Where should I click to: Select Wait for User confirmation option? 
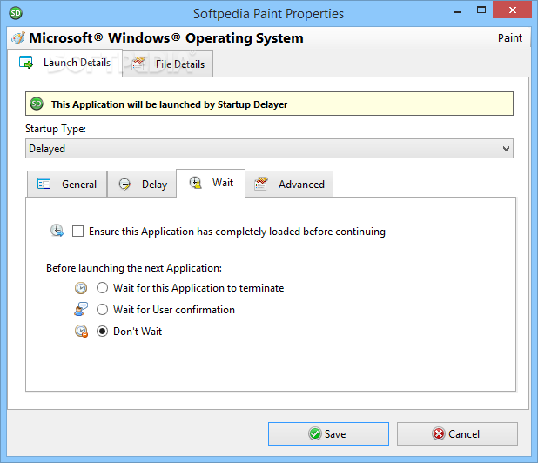(x=102, y=309)
